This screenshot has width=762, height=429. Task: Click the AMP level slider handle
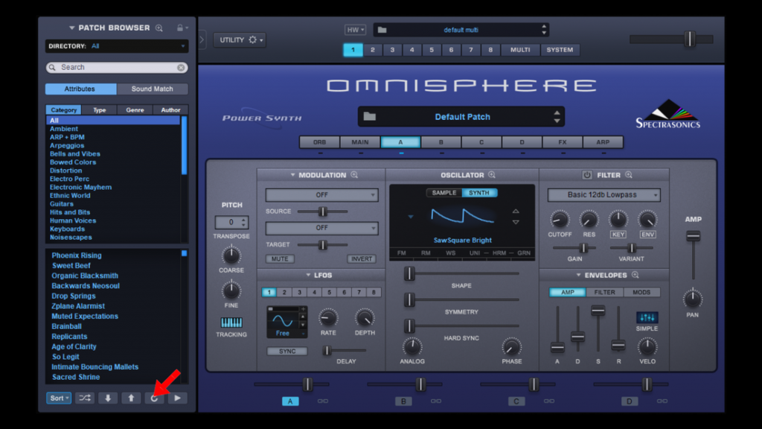(x=694, y=236)
